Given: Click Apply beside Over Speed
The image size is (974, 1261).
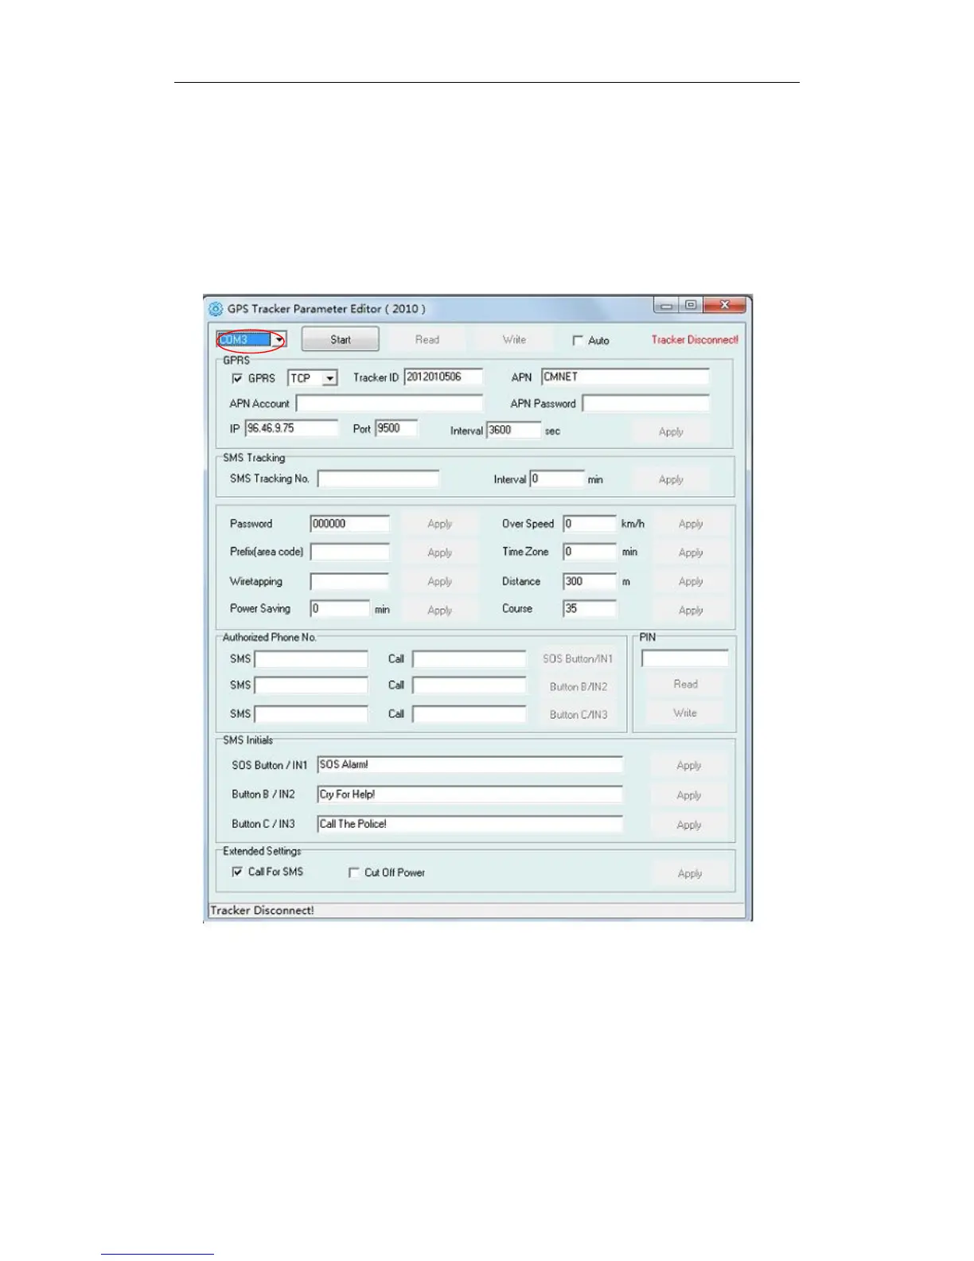Looking at the screenshot, I should [x=691, y=524].
